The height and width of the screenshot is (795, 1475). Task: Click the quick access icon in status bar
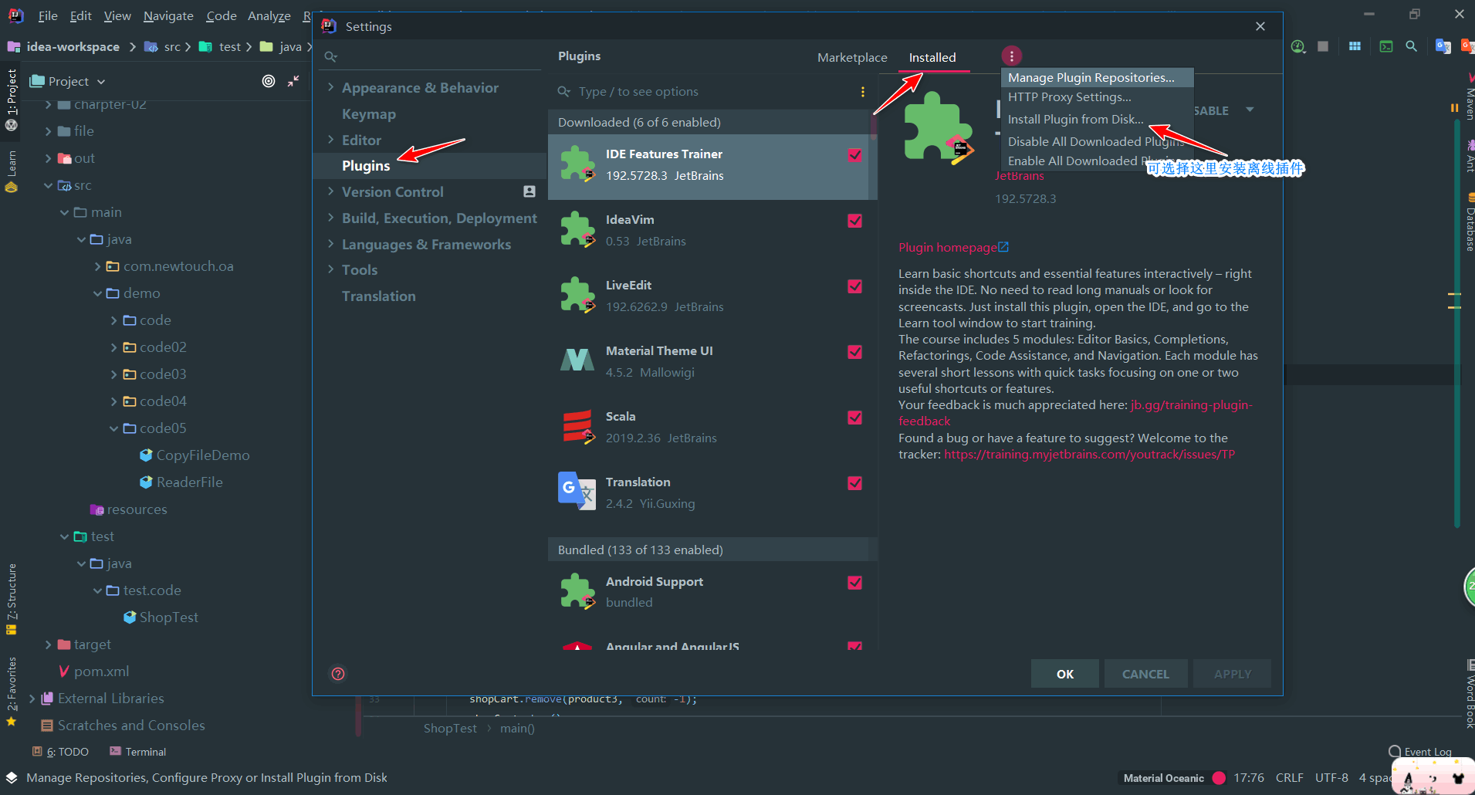point(12,777)
